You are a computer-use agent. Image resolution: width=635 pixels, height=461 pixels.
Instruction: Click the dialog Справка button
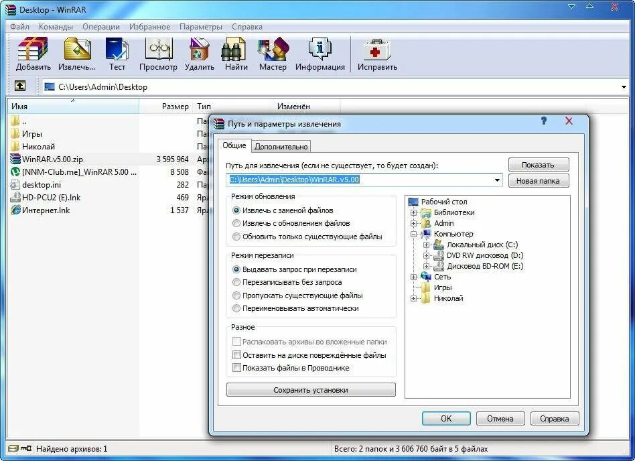click(x=555, y=419)
